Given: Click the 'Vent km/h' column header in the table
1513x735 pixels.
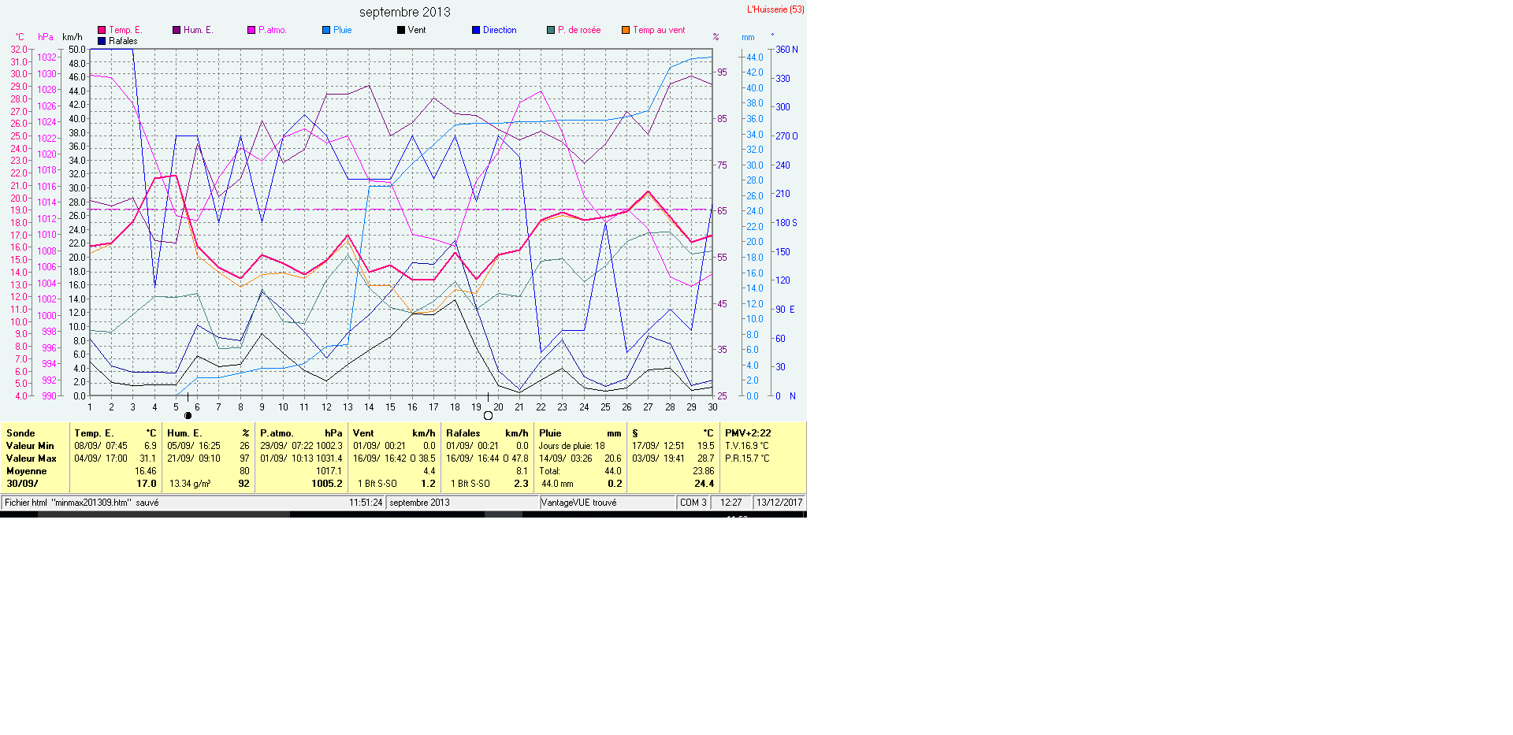Looking at the screenshot, I should 394,433.
